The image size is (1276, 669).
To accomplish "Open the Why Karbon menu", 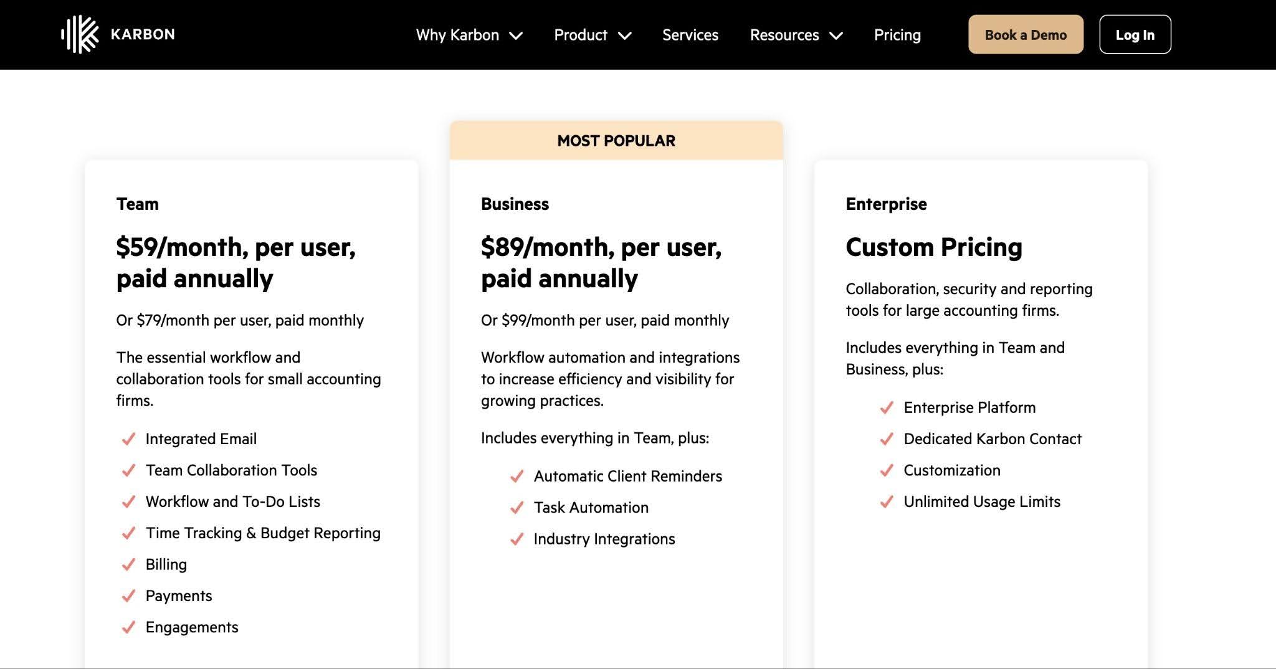I will point(469,35).
